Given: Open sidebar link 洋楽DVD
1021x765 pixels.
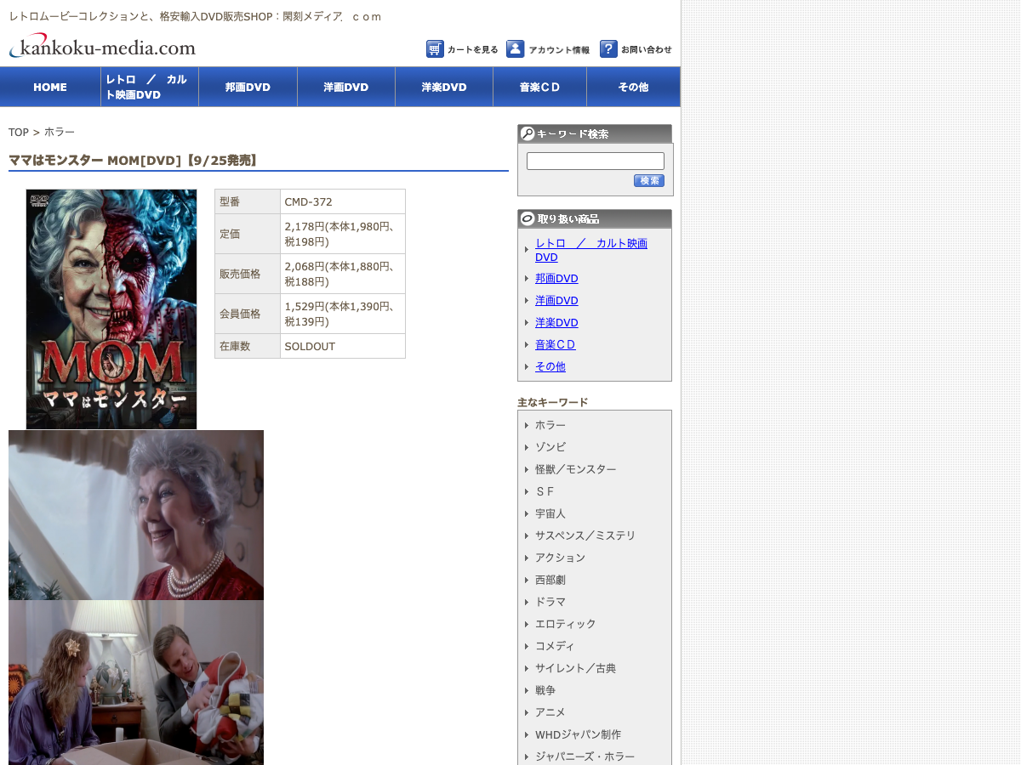Looking at the screenshot, I should point(556,323).
